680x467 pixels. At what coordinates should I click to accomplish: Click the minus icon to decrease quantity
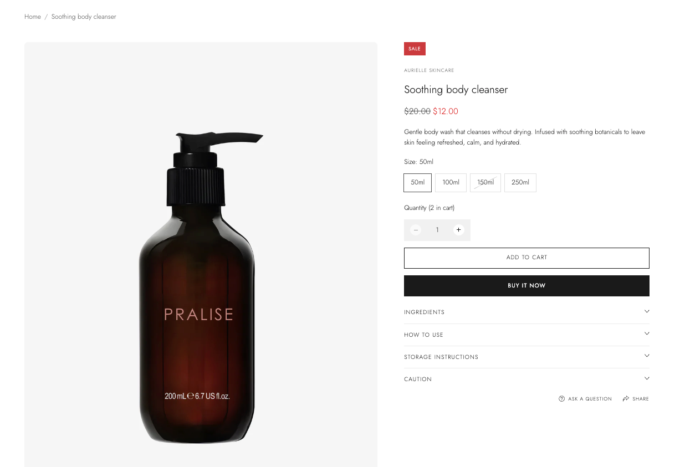tap(416, 230)
